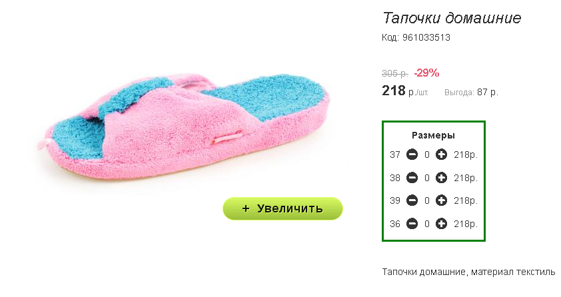Increase quantity for size 37

pyautogui.click(x=441, y=154)
